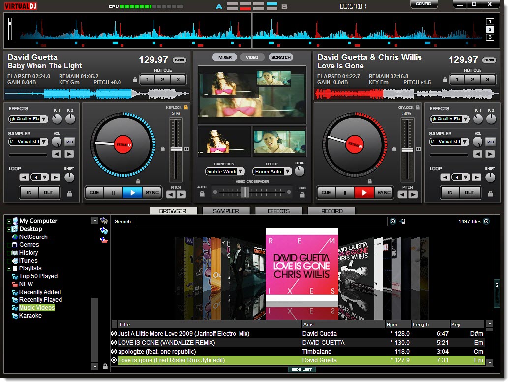
Task: Trigger hot cue 1 on left deck
Action: [148, 80]
